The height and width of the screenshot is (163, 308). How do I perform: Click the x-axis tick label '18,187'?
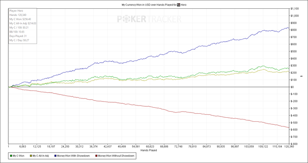[51, 146]
